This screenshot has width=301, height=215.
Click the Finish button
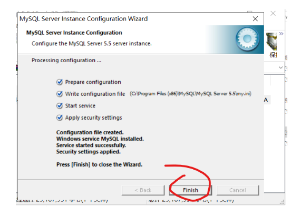click(190, 190)
